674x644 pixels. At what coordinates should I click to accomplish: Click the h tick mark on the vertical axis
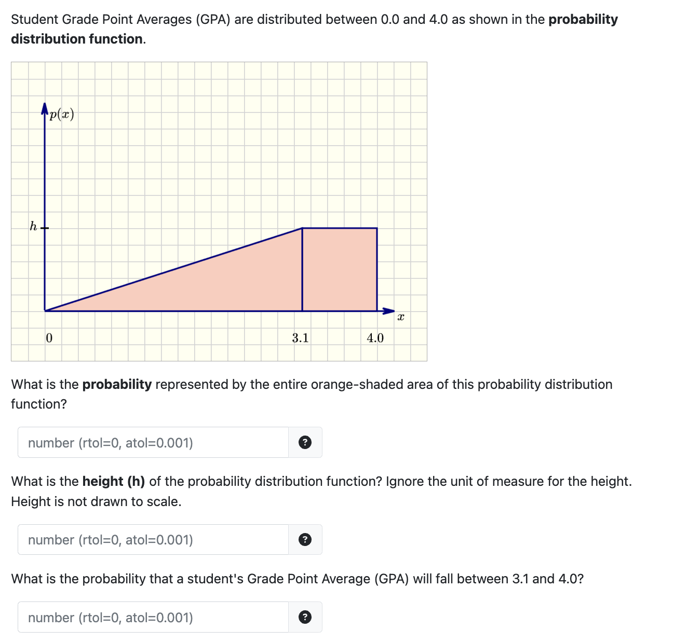click(46, 227)
